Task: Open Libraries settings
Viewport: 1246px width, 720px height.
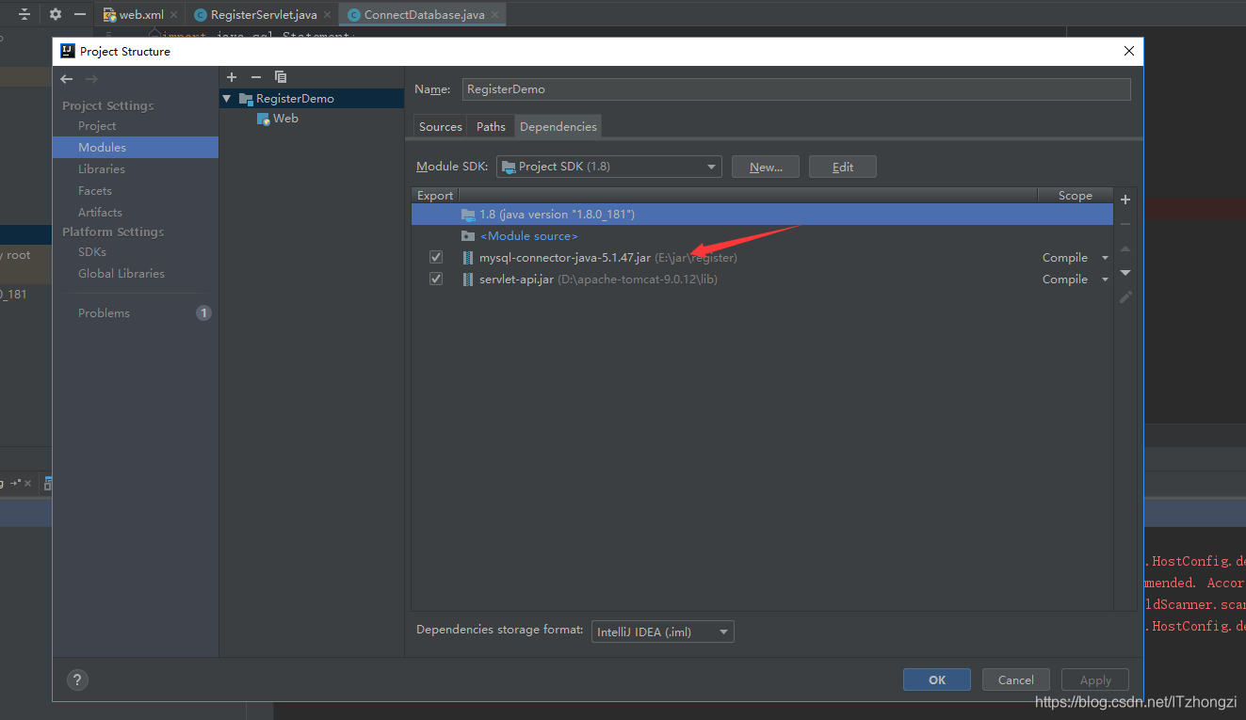Action: point(102,168)
